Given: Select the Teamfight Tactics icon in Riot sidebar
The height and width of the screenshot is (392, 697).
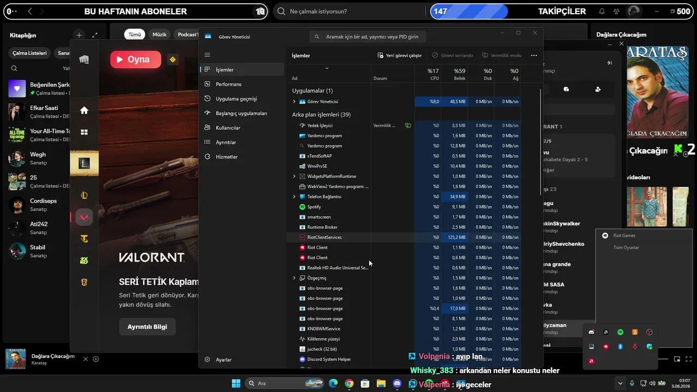Looking at the screenshot, I should click(84, 238).
